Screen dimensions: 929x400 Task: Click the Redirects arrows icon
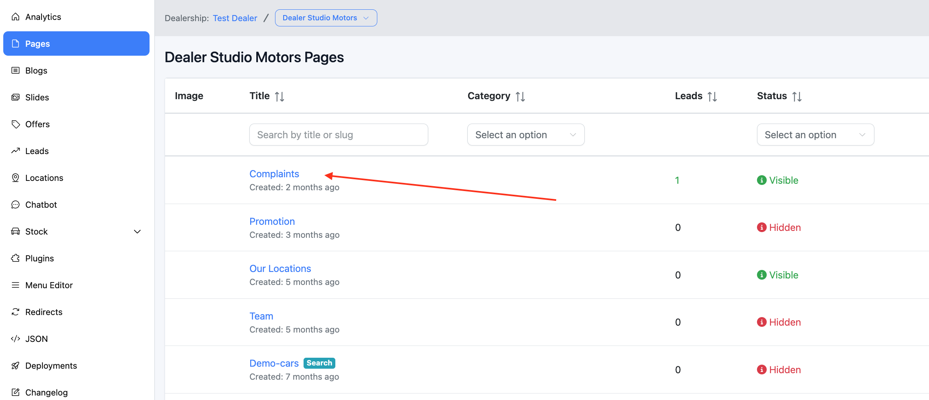[15, 312]
